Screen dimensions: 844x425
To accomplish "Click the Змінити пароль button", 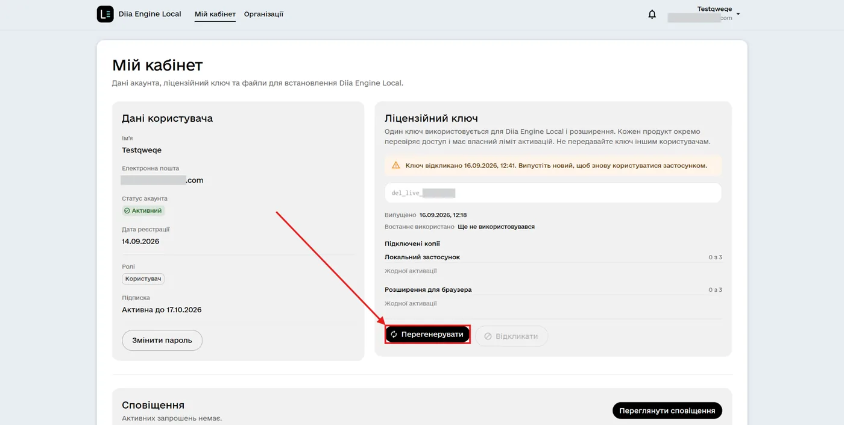I will [162, 340].
